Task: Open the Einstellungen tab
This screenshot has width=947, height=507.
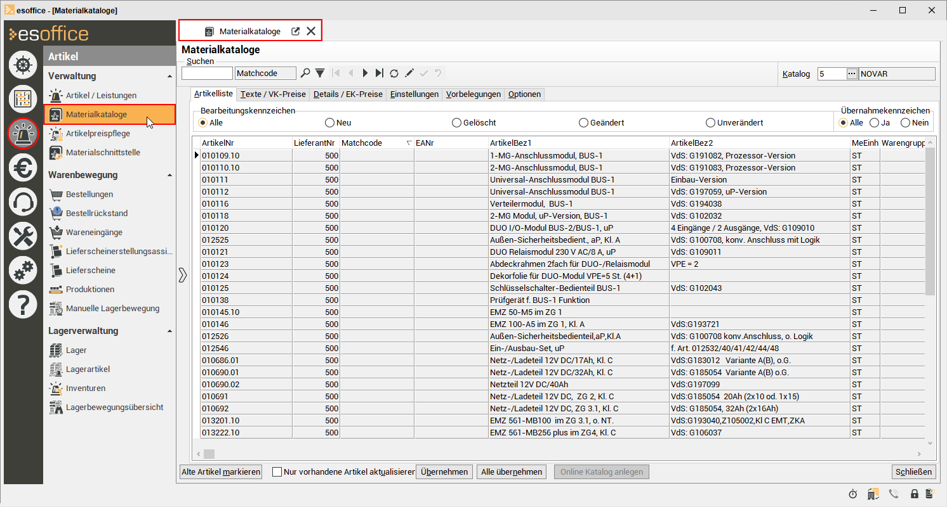Action: 414,94
